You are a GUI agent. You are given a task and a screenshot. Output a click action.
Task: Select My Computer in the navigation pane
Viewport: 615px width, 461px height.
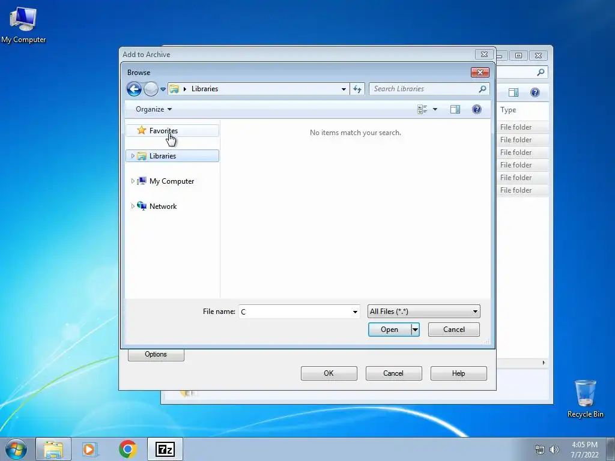[171, 181]
